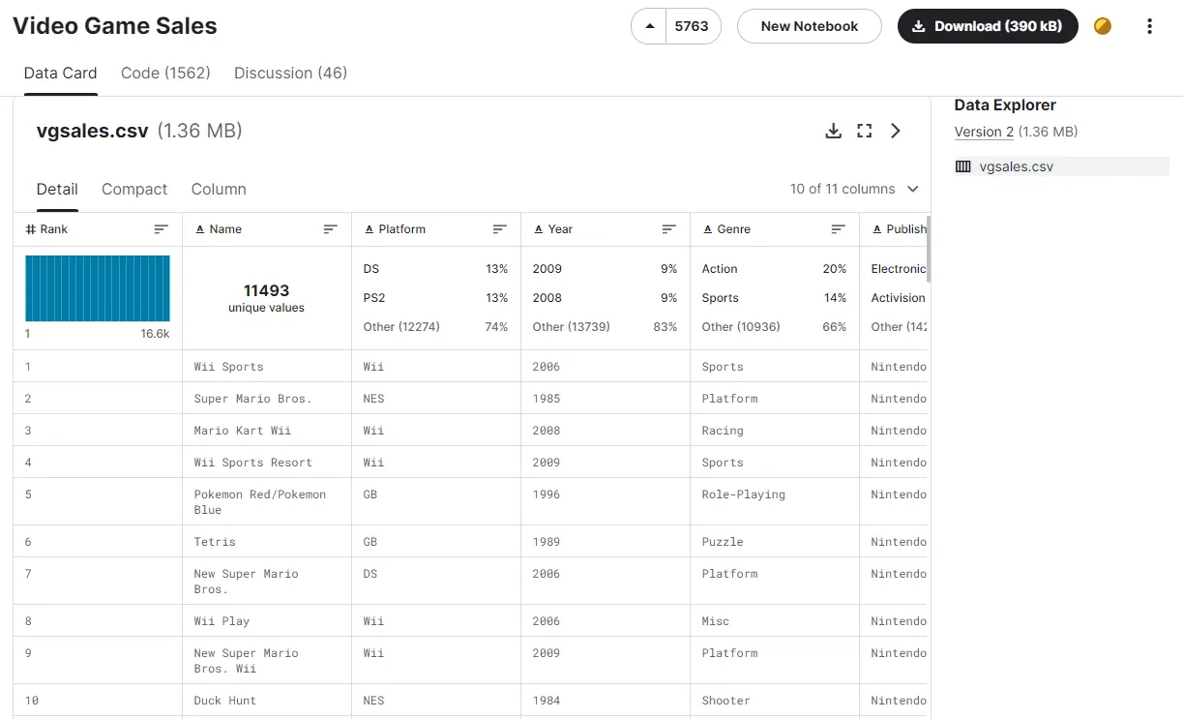Click the Data Explorer heading

1005,105
